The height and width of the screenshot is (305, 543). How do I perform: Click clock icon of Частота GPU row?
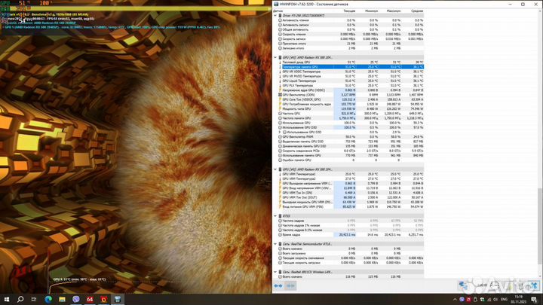280,114
